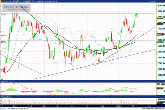This screenshot has height=110, width=165.
Task: Select the 38,2% Fibonacci level label
Action: pos(4,49)
